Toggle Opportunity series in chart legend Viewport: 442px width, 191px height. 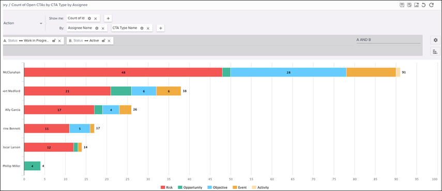click(190, 187)
